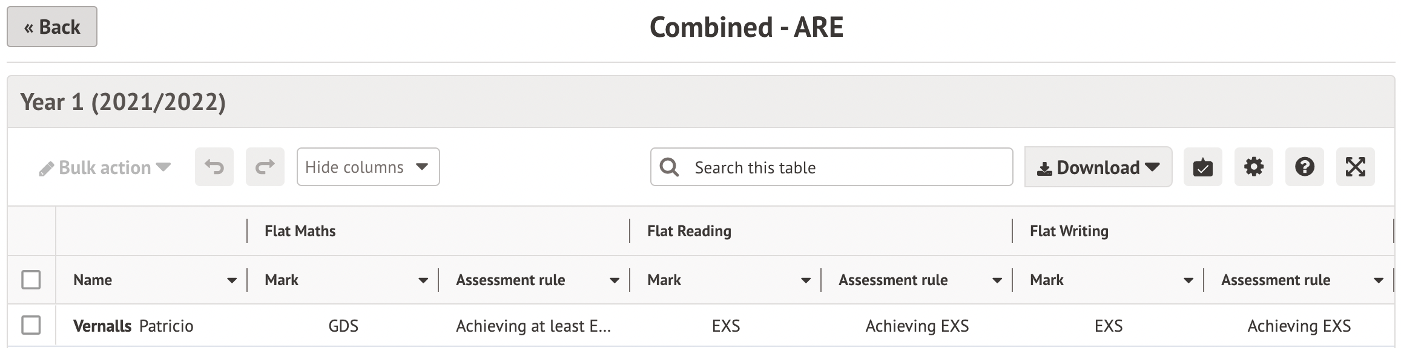Image resolution: width=1401 pixels, height=348 pixels.
Task: Open the Bulk action dropdown
Action: pyautogui.click(x=104, y=167)
